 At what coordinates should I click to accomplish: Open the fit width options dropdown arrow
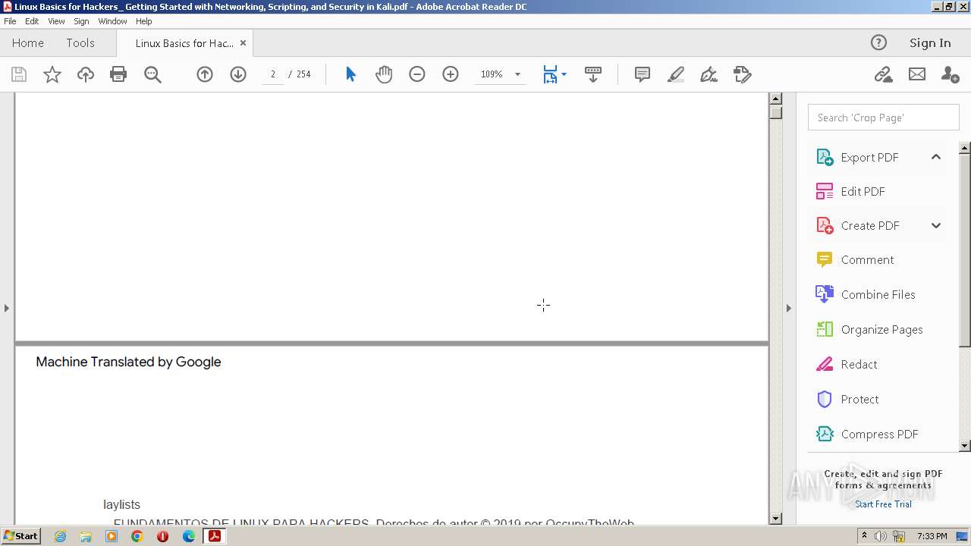coord(564,74)
